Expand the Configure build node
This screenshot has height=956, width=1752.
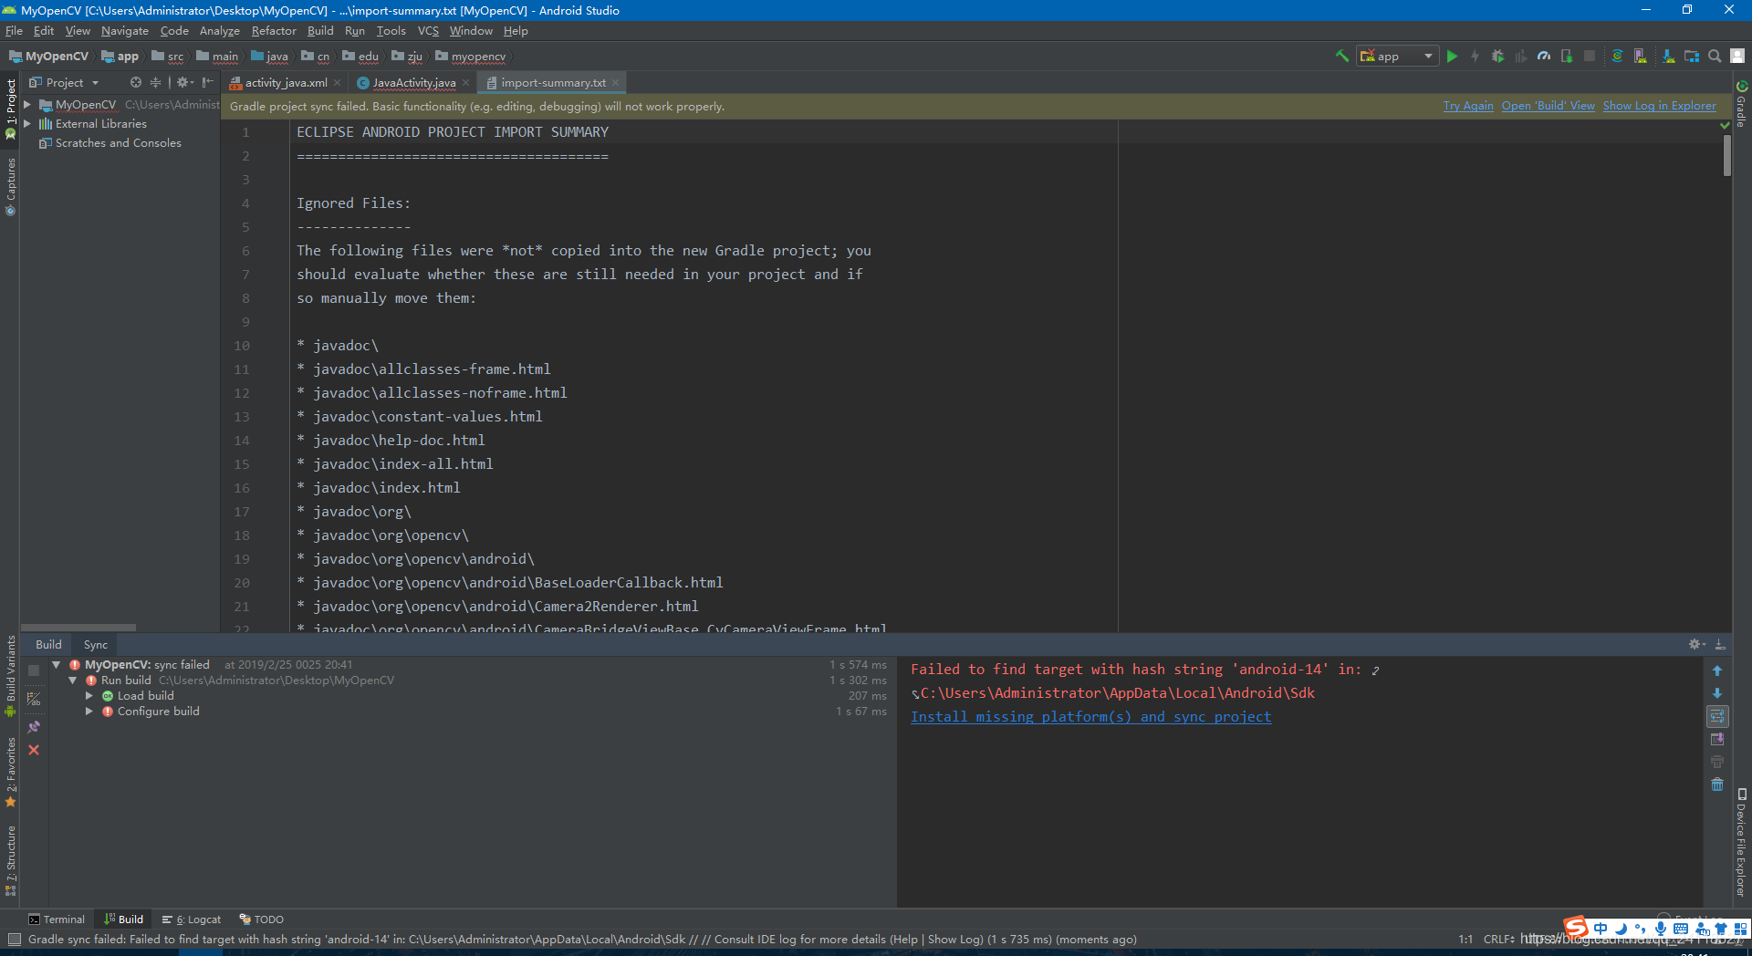pyautogui.click(x=89, y=712)
